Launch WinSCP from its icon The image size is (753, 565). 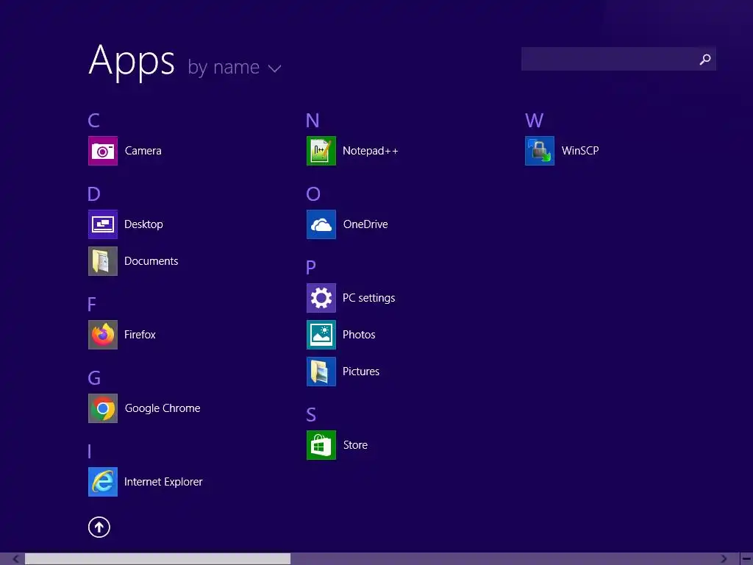coord(540,151)
